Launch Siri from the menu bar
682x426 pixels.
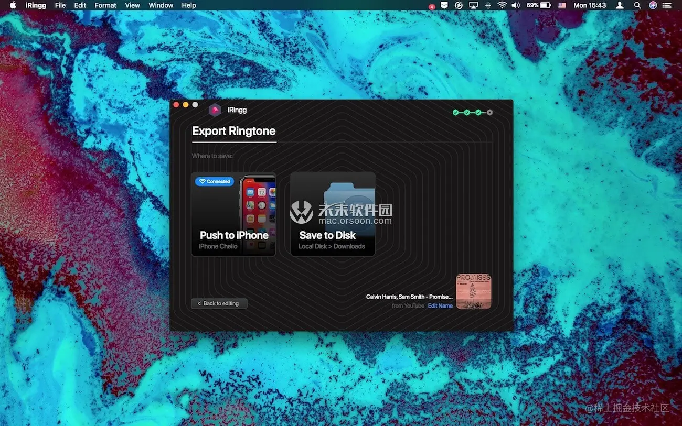653,5
